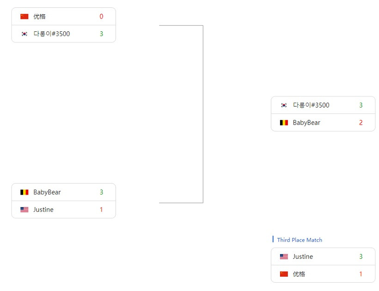
Task: Open 优格 player link in first semifinal
Action: (x=39, y=17)
